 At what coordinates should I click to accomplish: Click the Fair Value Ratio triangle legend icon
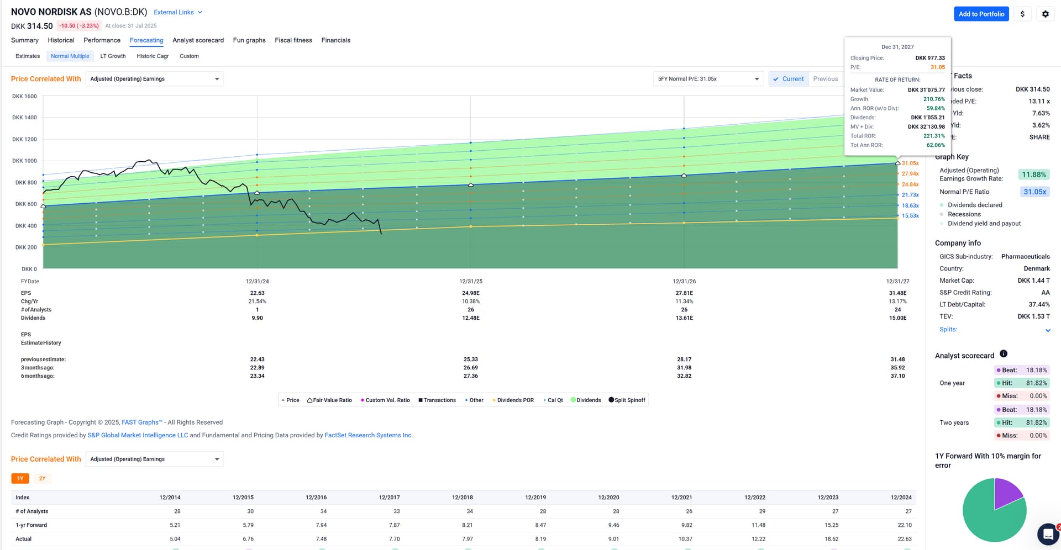point(310,400)
